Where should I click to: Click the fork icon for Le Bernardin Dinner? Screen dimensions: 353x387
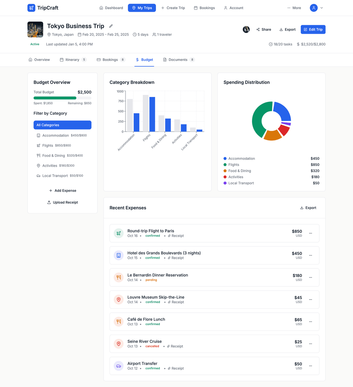click(x=119, y=278)
